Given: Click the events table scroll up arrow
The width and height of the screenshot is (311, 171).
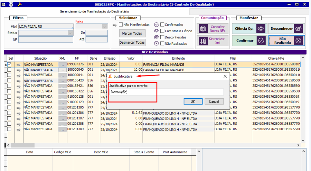Looking at the screenshot, I should point(199,152).
